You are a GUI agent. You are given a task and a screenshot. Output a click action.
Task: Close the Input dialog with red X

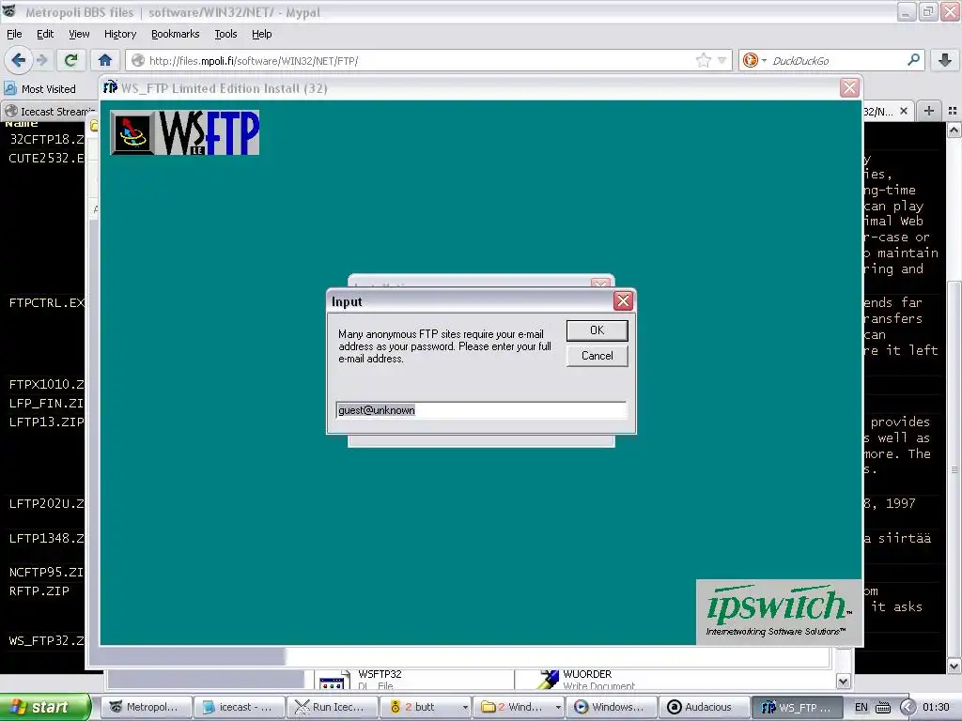tap(623, 301)
